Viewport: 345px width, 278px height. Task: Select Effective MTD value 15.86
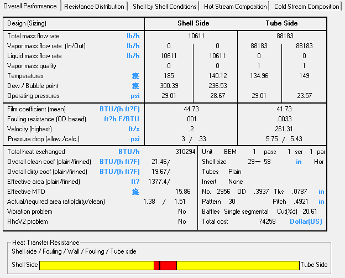point(183,192)
